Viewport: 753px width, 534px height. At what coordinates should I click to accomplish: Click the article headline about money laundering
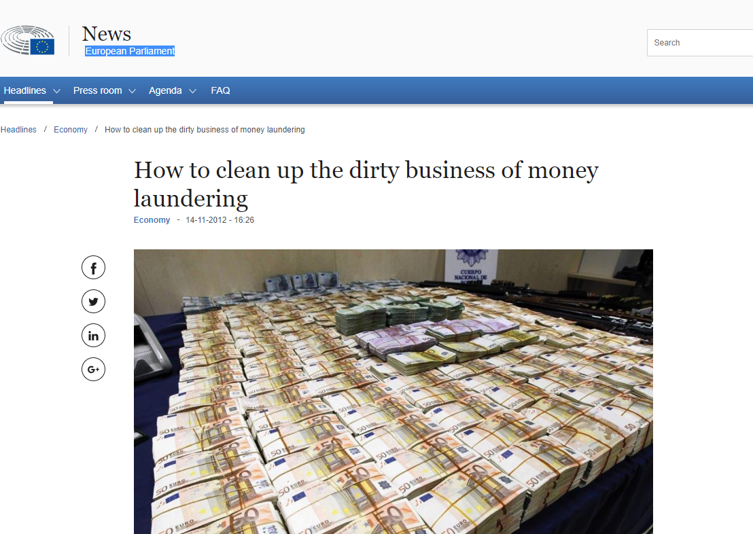(366, 184)
